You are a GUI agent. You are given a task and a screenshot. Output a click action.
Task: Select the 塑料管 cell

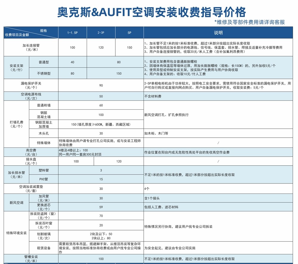[x=44, y=170]
